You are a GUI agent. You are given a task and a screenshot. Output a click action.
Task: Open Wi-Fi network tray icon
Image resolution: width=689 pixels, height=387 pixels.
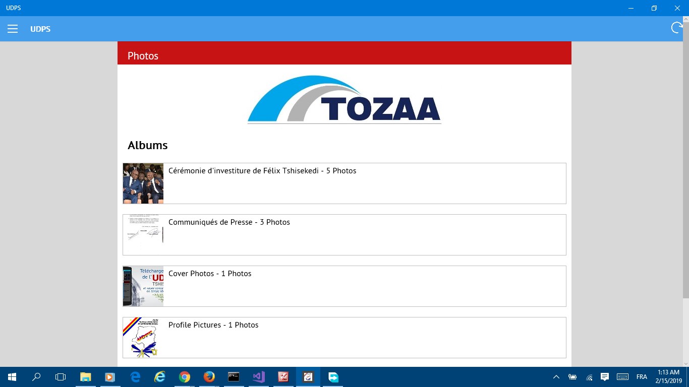tap(589, 377)
